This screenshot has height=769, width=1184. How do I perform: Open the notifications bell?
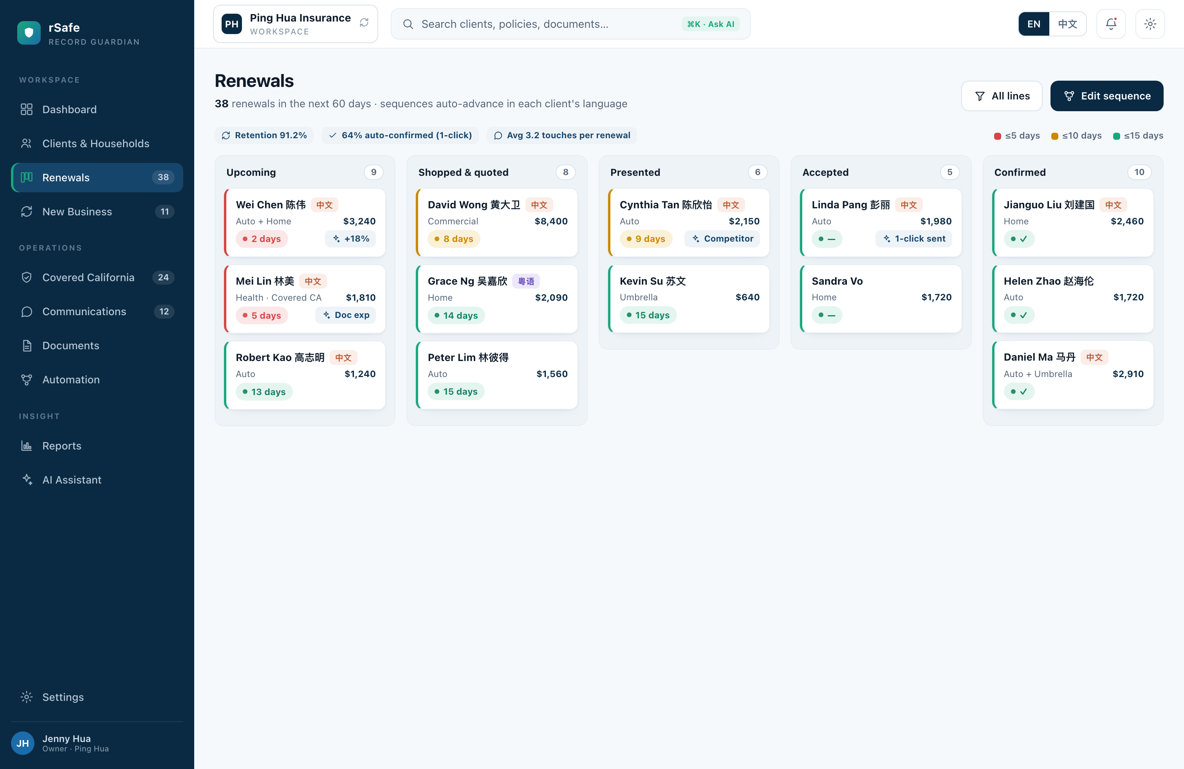(1111, 24)
